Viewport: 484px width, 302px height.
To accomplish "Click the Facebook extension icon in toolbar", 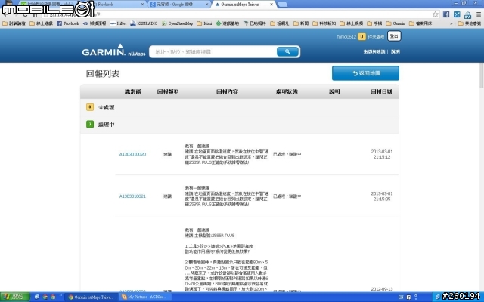I will 446,14.
